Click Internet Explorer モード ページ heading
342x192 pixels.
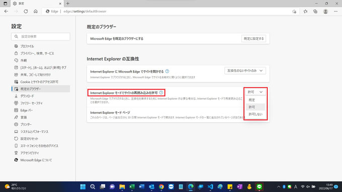pos(110,112)
